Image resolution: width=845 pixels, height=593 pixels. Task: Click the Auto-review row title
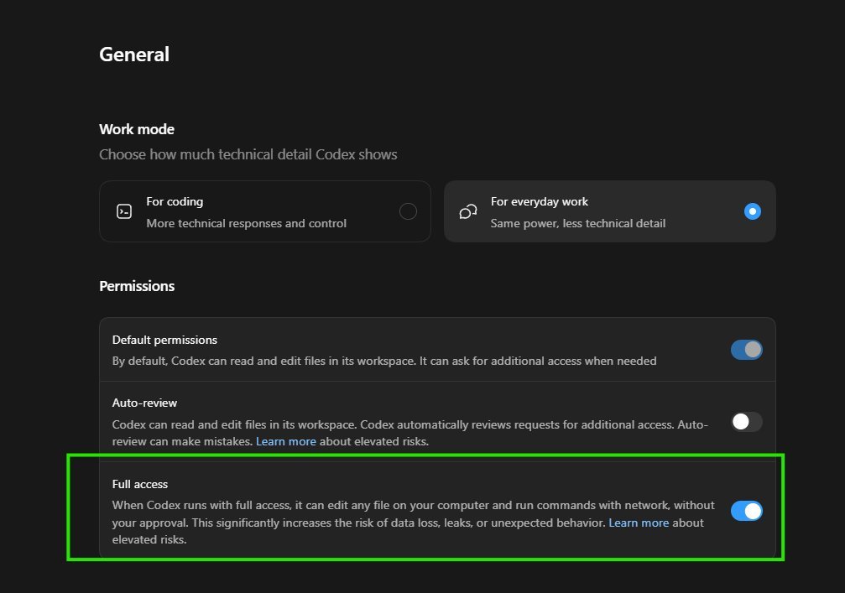(144, 403)
